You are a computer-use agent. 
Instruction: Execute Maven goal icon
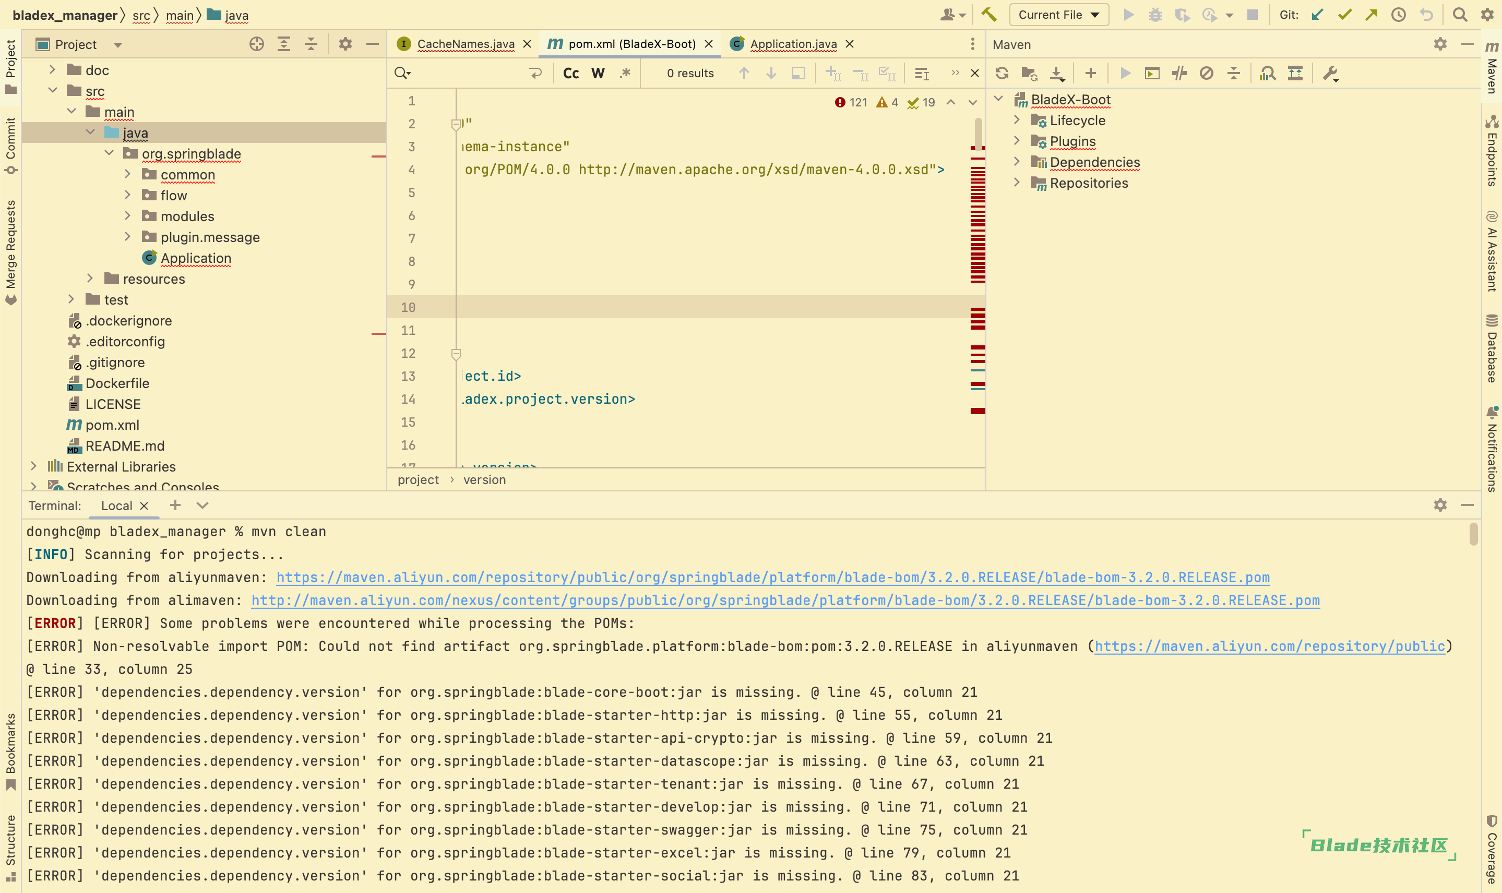click(1152, 74)
